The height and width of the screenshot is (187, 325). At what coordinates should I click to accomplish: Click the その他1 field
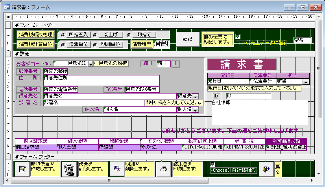(161, 147)
